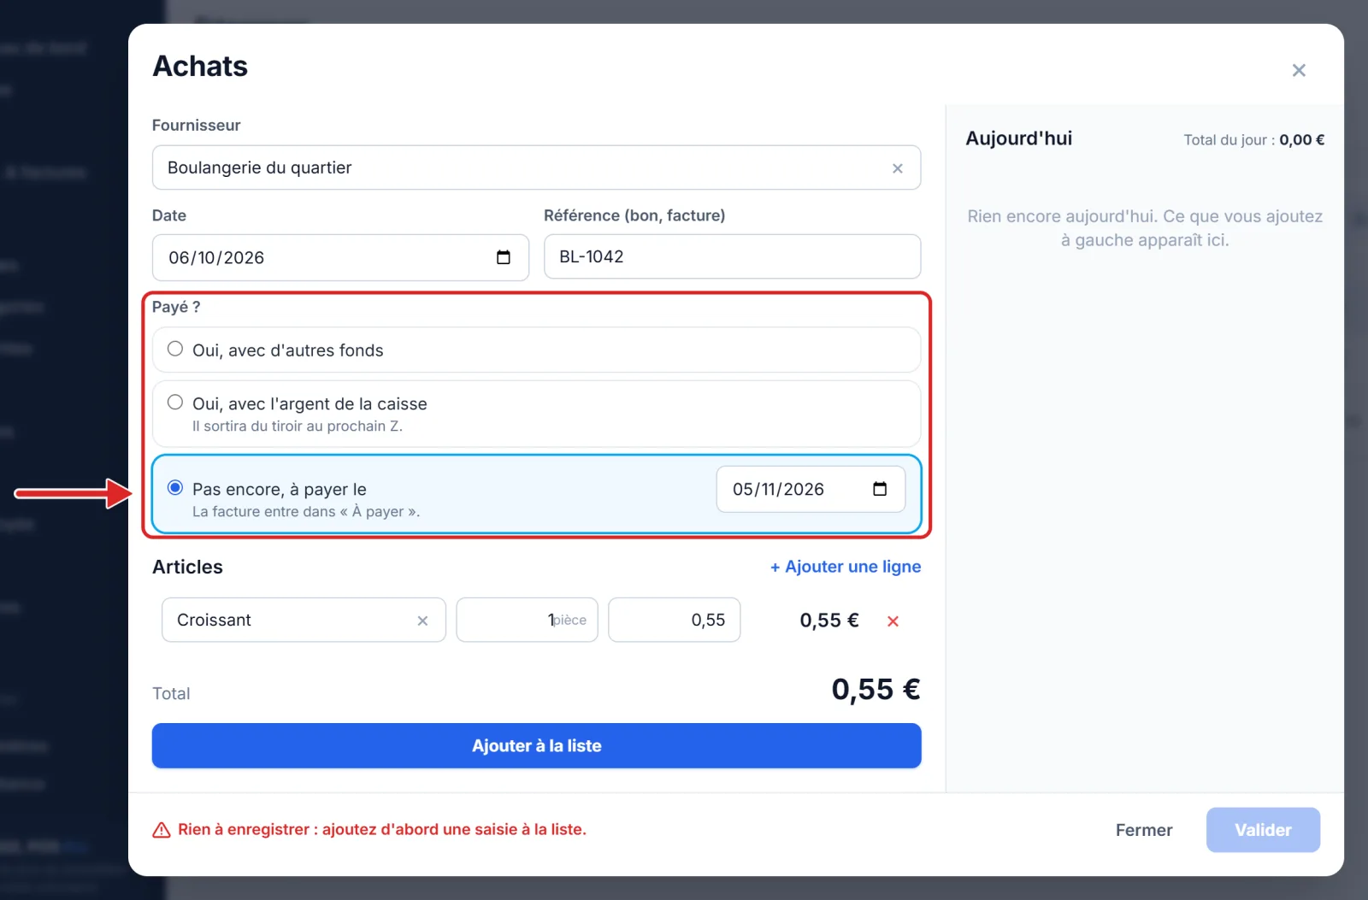Open the calendar picker for the 05/11/2026 due date
Screen dimensions: 1368x900
coord(880,489)
